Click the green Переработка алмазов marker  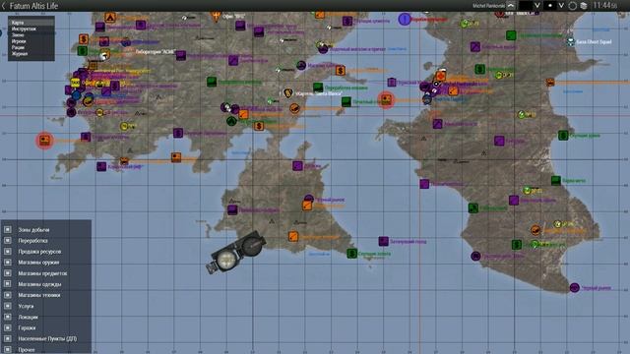coord(318,88)
